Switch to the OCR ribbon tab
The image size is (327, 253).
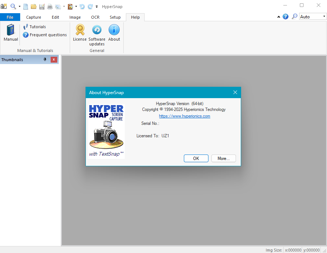coord(95,17)
